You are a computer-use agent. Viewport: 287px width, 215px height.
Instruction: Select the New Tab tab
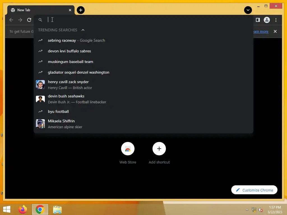click(41, 10)
